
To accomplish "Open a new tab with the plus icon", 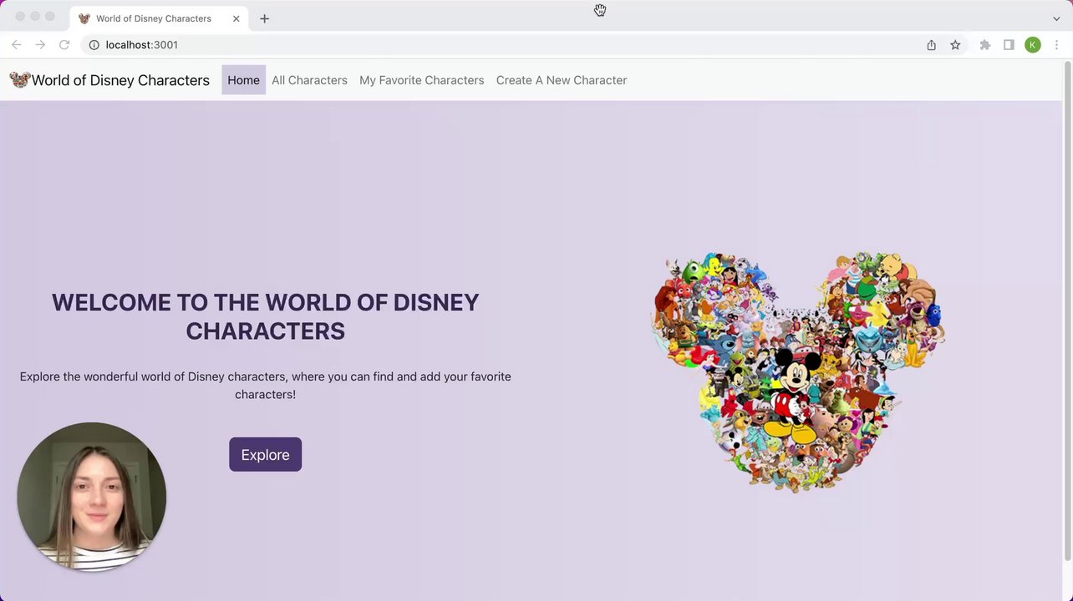I will (264, 18).
